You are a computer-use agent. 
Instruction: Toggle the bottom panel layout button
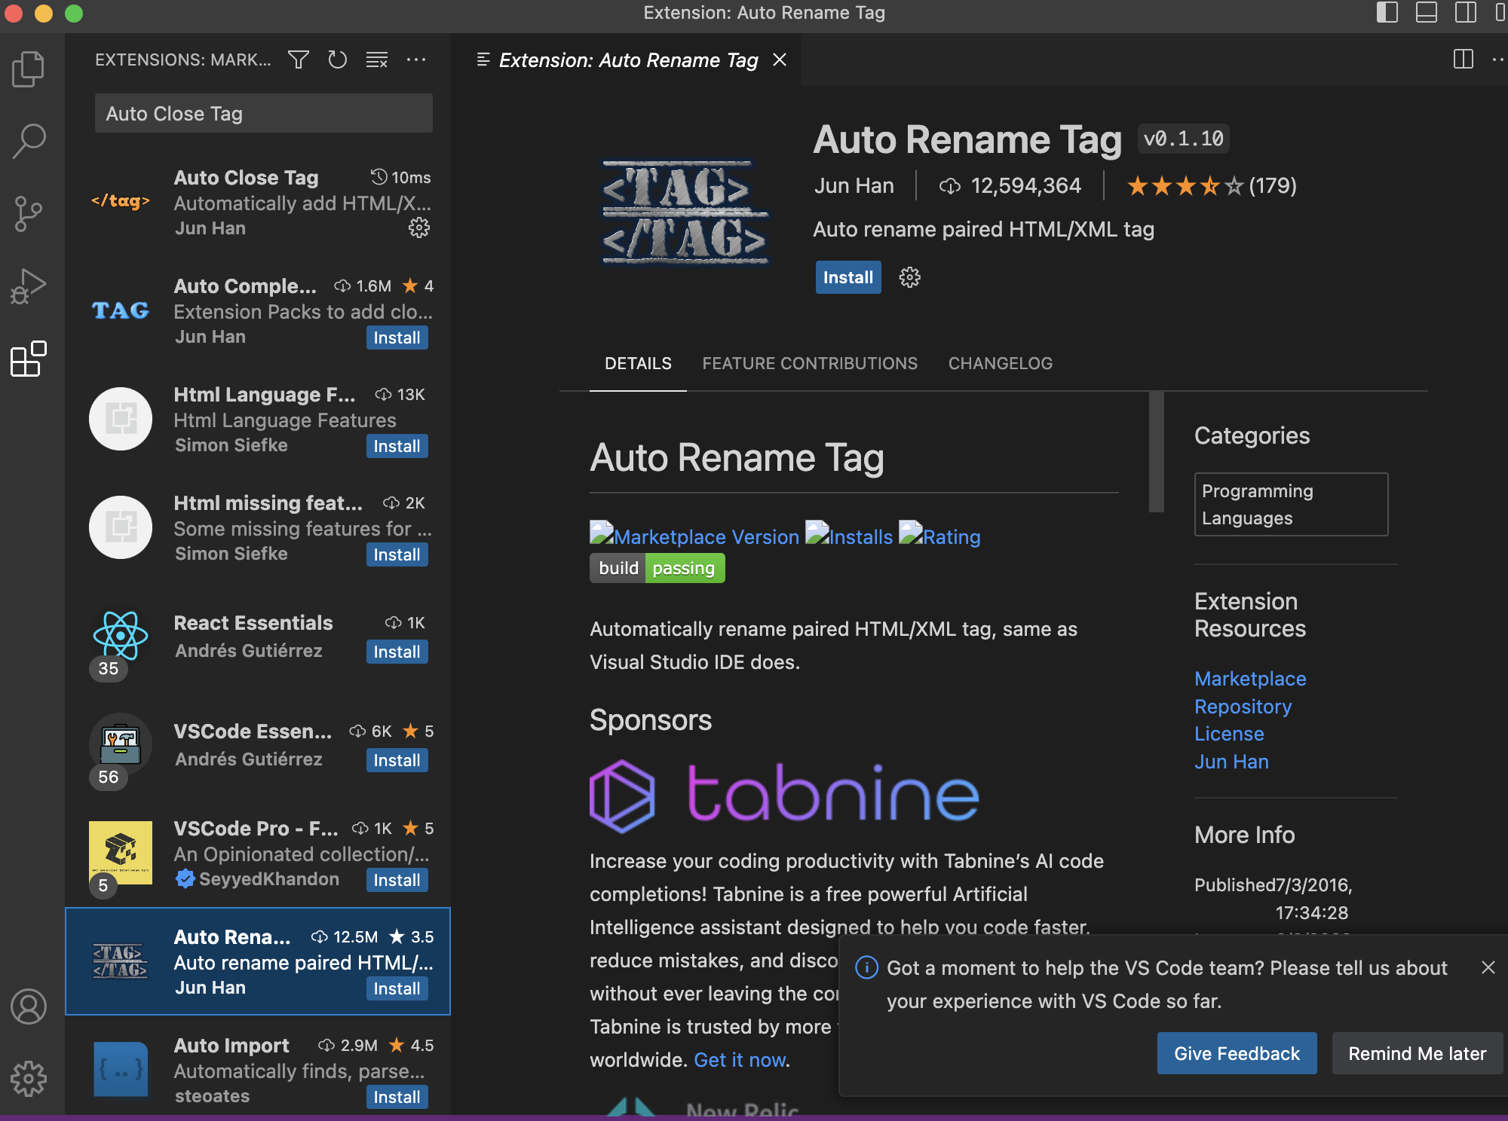pyautogui.click(x=1426, y=13)
